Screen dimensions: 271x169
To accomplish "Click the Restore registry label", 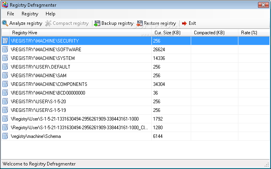I will tap(160, 23).
